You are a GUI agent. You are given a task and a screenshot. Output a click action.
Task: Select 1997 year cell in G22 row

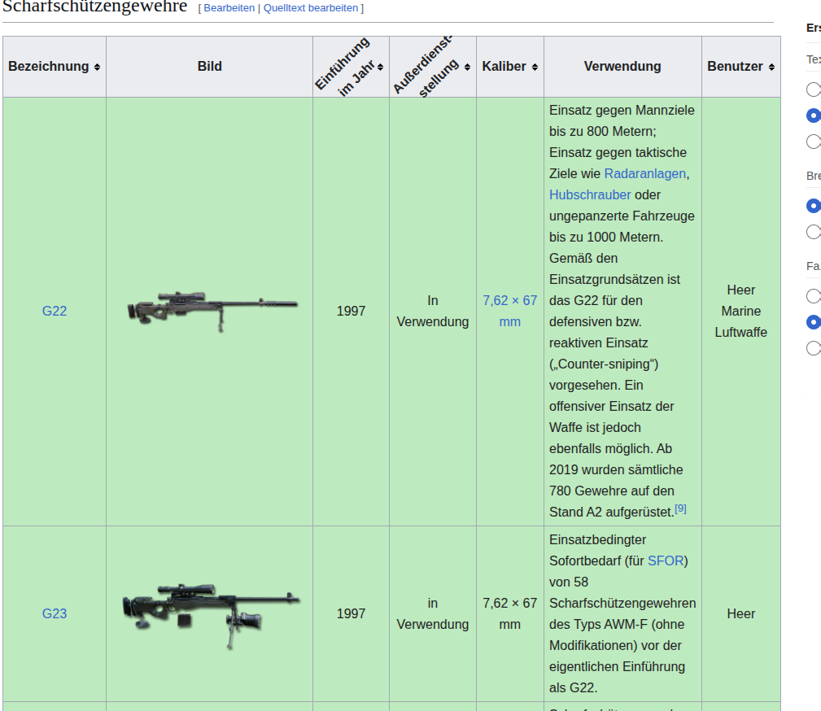[351, 311]
